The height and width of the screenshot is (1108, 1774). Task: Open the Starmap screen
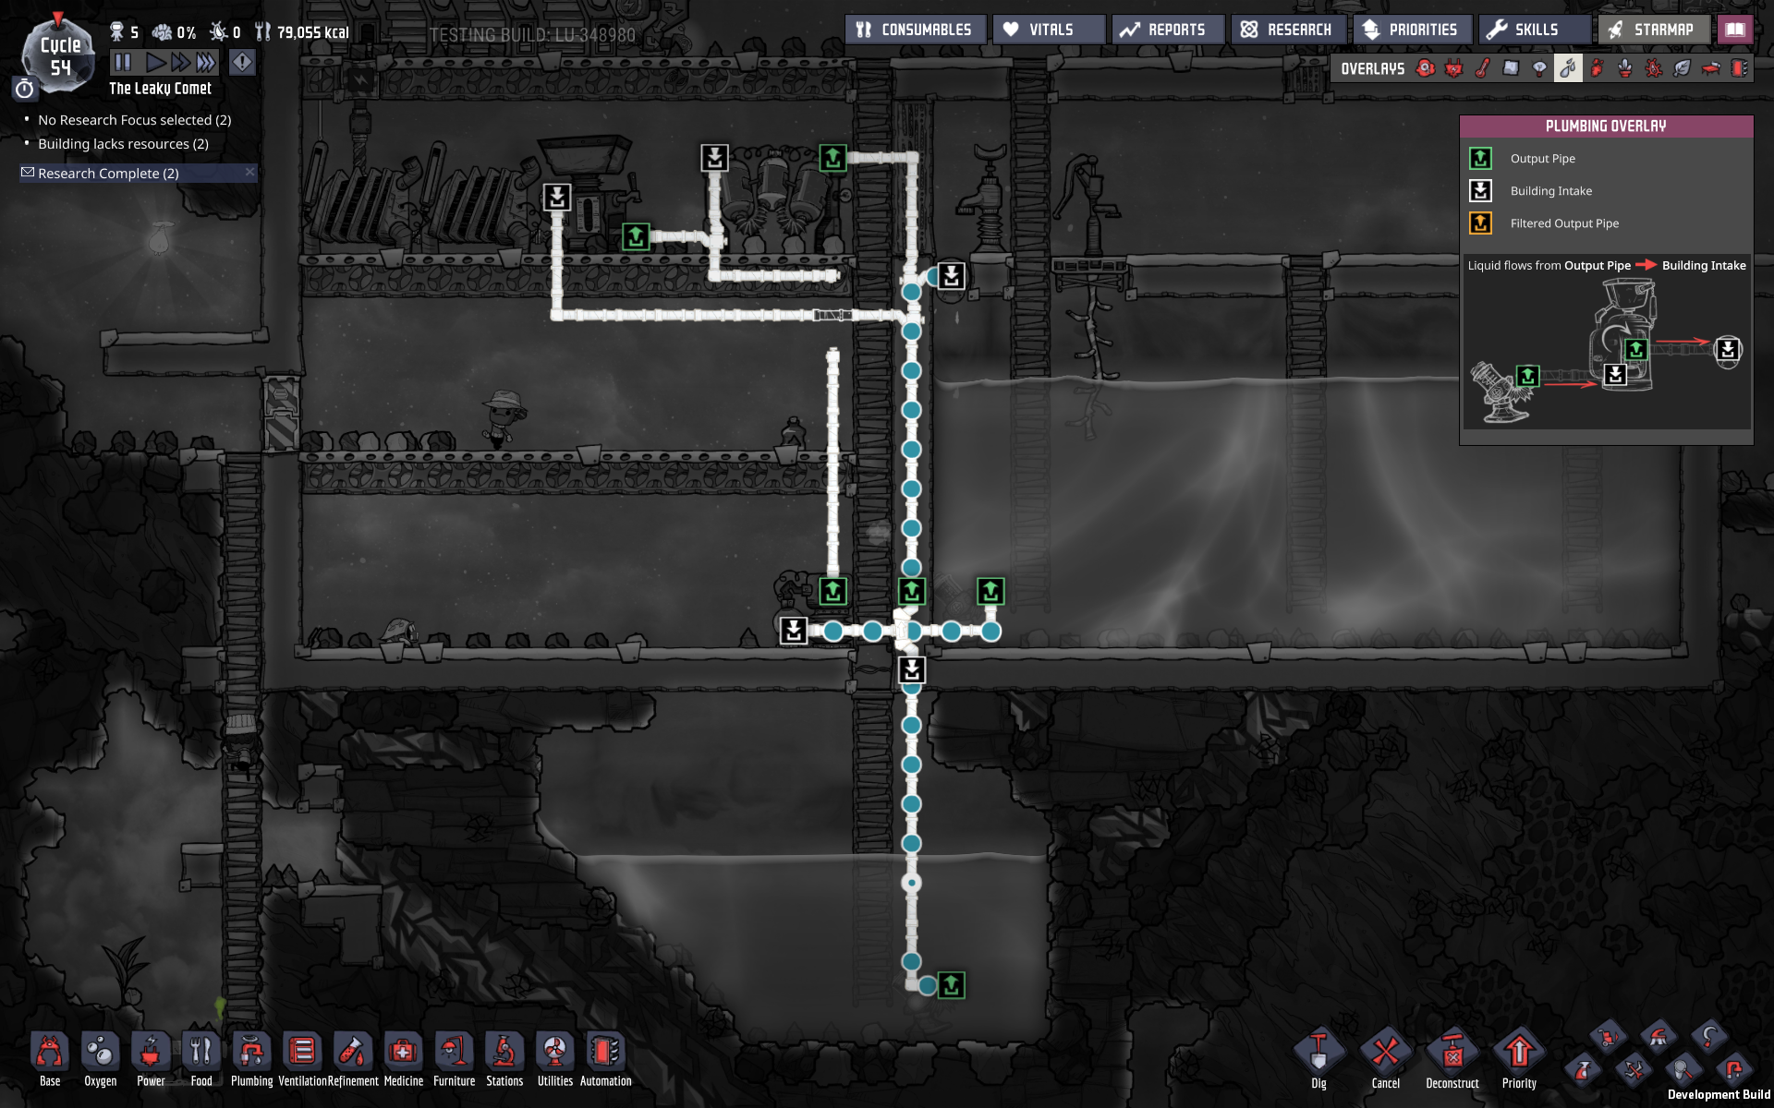(x=1652, y=30)
